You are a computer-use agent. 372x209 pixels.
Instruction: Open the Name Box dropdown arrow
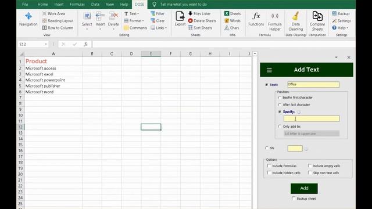tap(45, 44)
